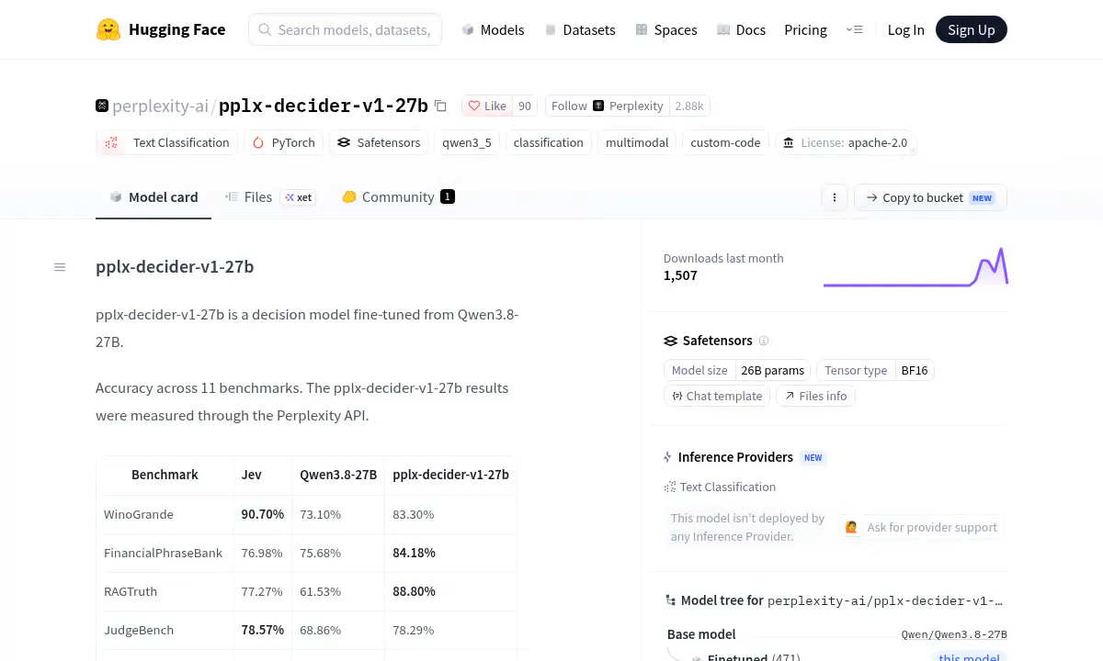Click the PyTorch flame icon

258,142
